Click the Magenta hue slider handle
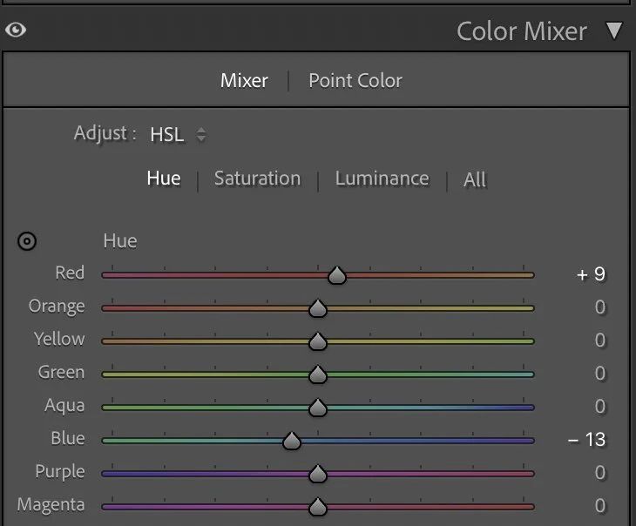The width and height of the screenshot is (636, 526). (318, 508)
